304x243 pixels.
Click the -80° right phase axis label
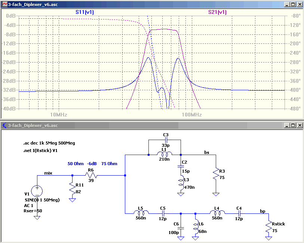click(x=295, y=16)
